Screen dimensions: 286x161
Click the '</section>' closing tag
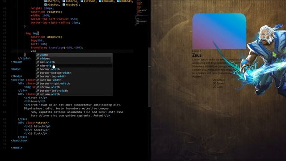click(19, 141)
